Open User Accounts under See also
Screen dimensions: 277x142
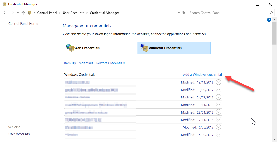point(19,134)
